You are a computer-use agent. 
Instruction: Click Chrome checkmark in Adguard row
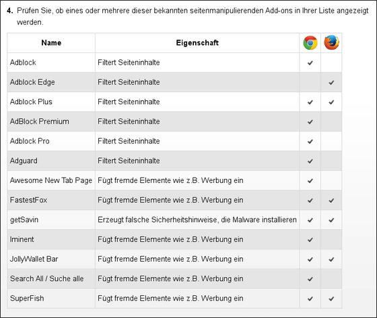click(x=310, y=161)
